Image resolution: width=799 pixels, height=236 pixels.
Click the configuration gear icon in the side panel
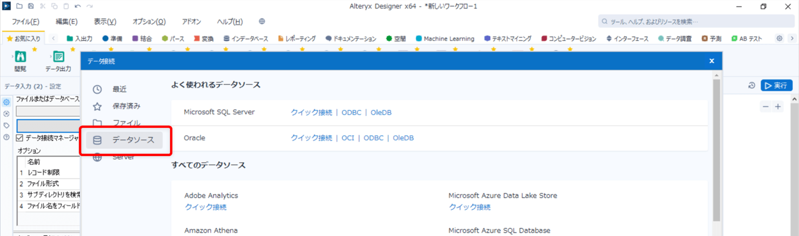click(x=6, y=102)
